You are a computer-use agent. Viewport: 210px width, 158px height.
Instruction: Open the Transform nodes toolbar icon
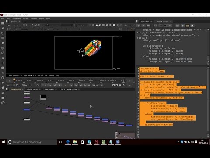3,63
